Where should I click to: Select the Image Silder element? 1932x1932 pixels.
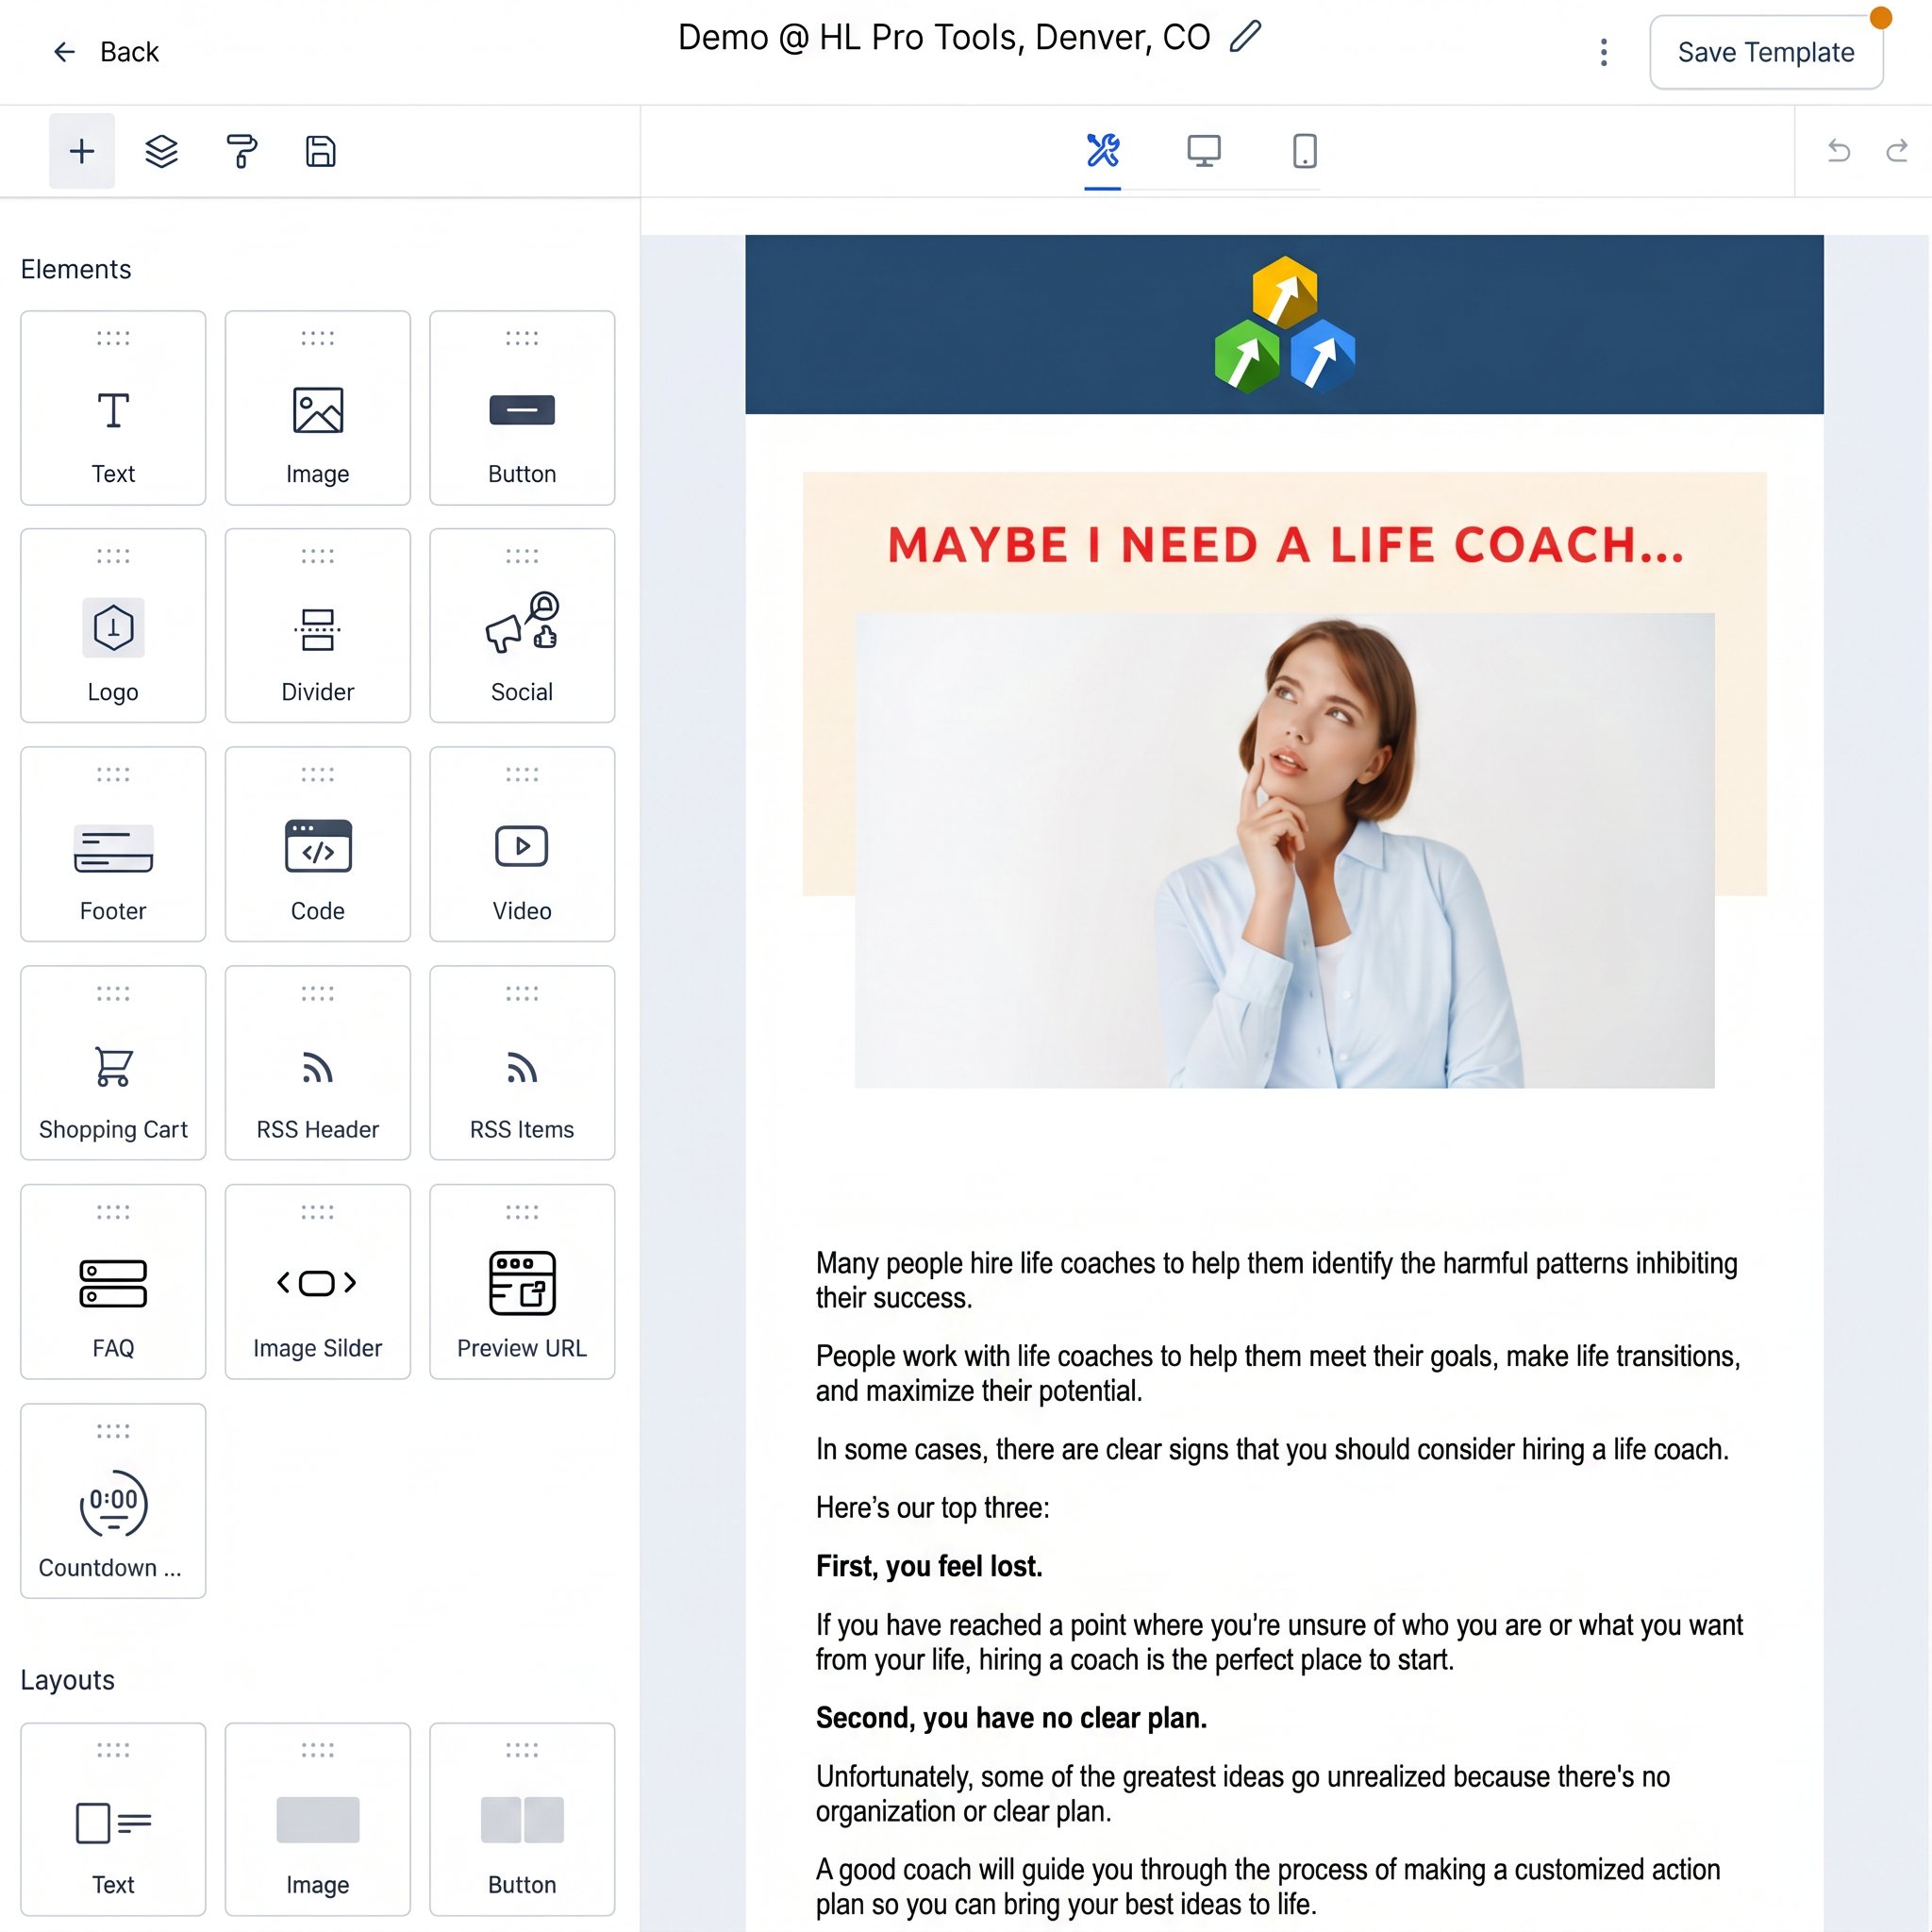(x=318, y=1282)
